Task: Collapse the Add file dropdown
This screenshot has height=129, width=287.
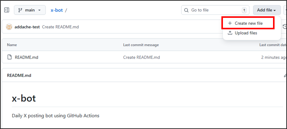Action: point(267,10)
